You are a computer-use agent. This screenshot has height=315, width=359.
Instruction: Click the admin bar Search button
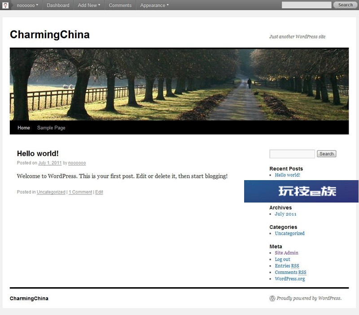pyautogui.click(x=345, y=5)
